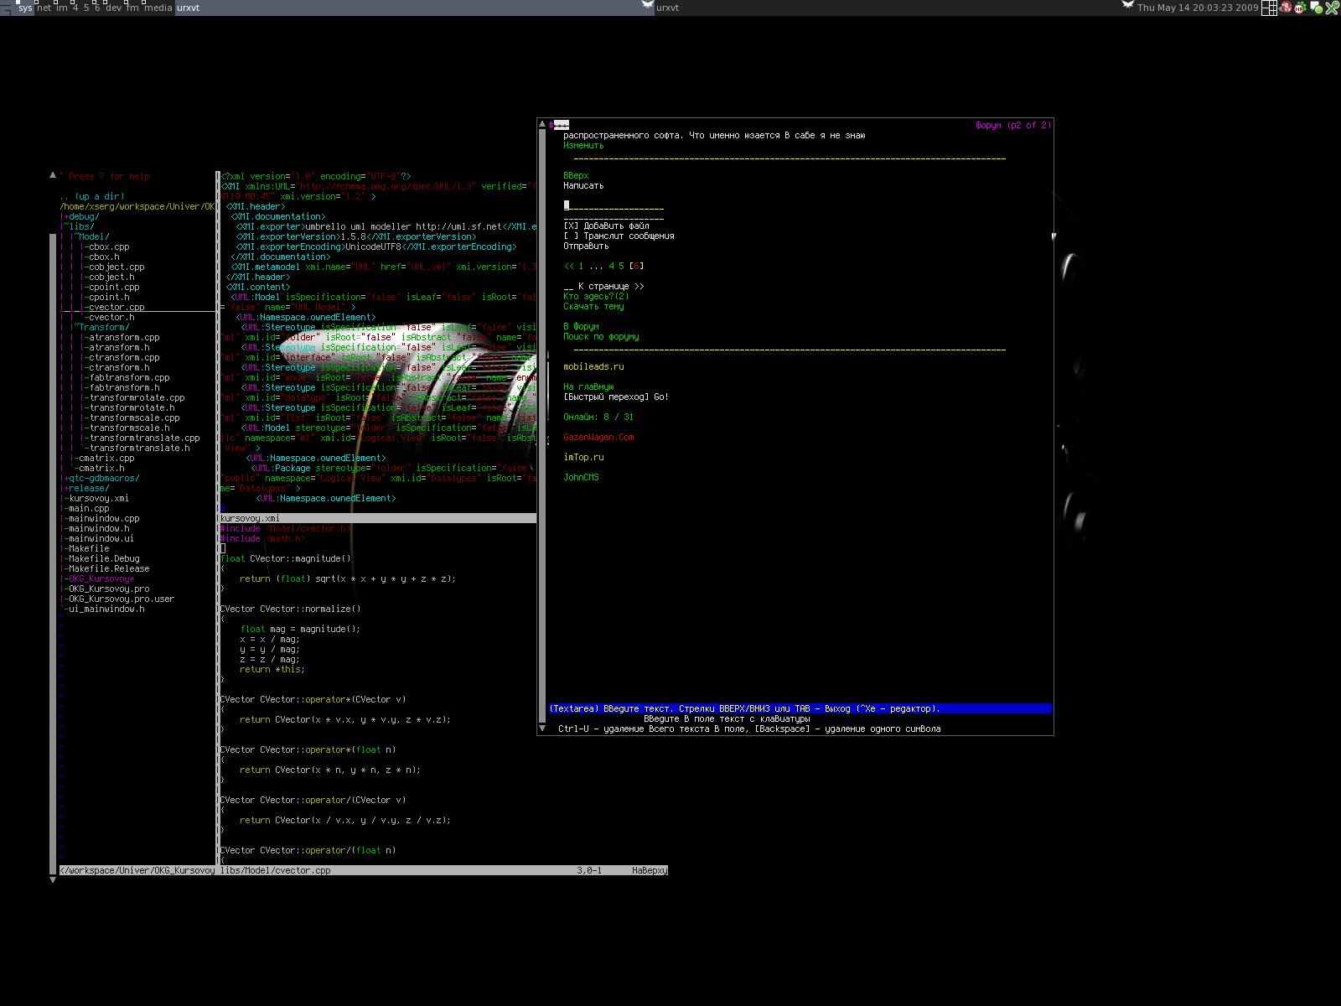
Task: Click the vim terminal scrollbar down arrow
Action: pyautogui.click(x=53, y=879)
